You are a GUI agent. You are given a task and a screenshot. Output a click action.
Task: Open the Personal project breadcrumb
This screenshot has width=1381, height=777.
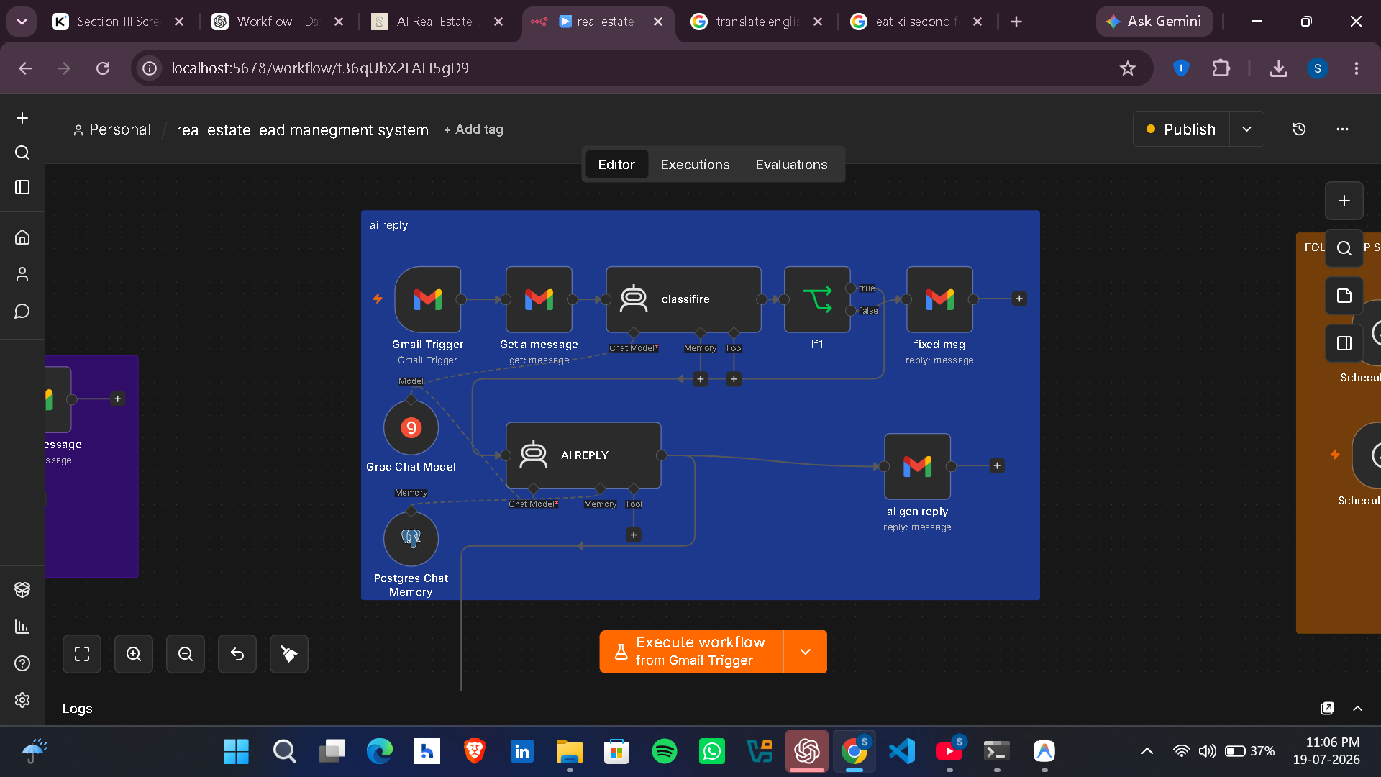point(111,129)
